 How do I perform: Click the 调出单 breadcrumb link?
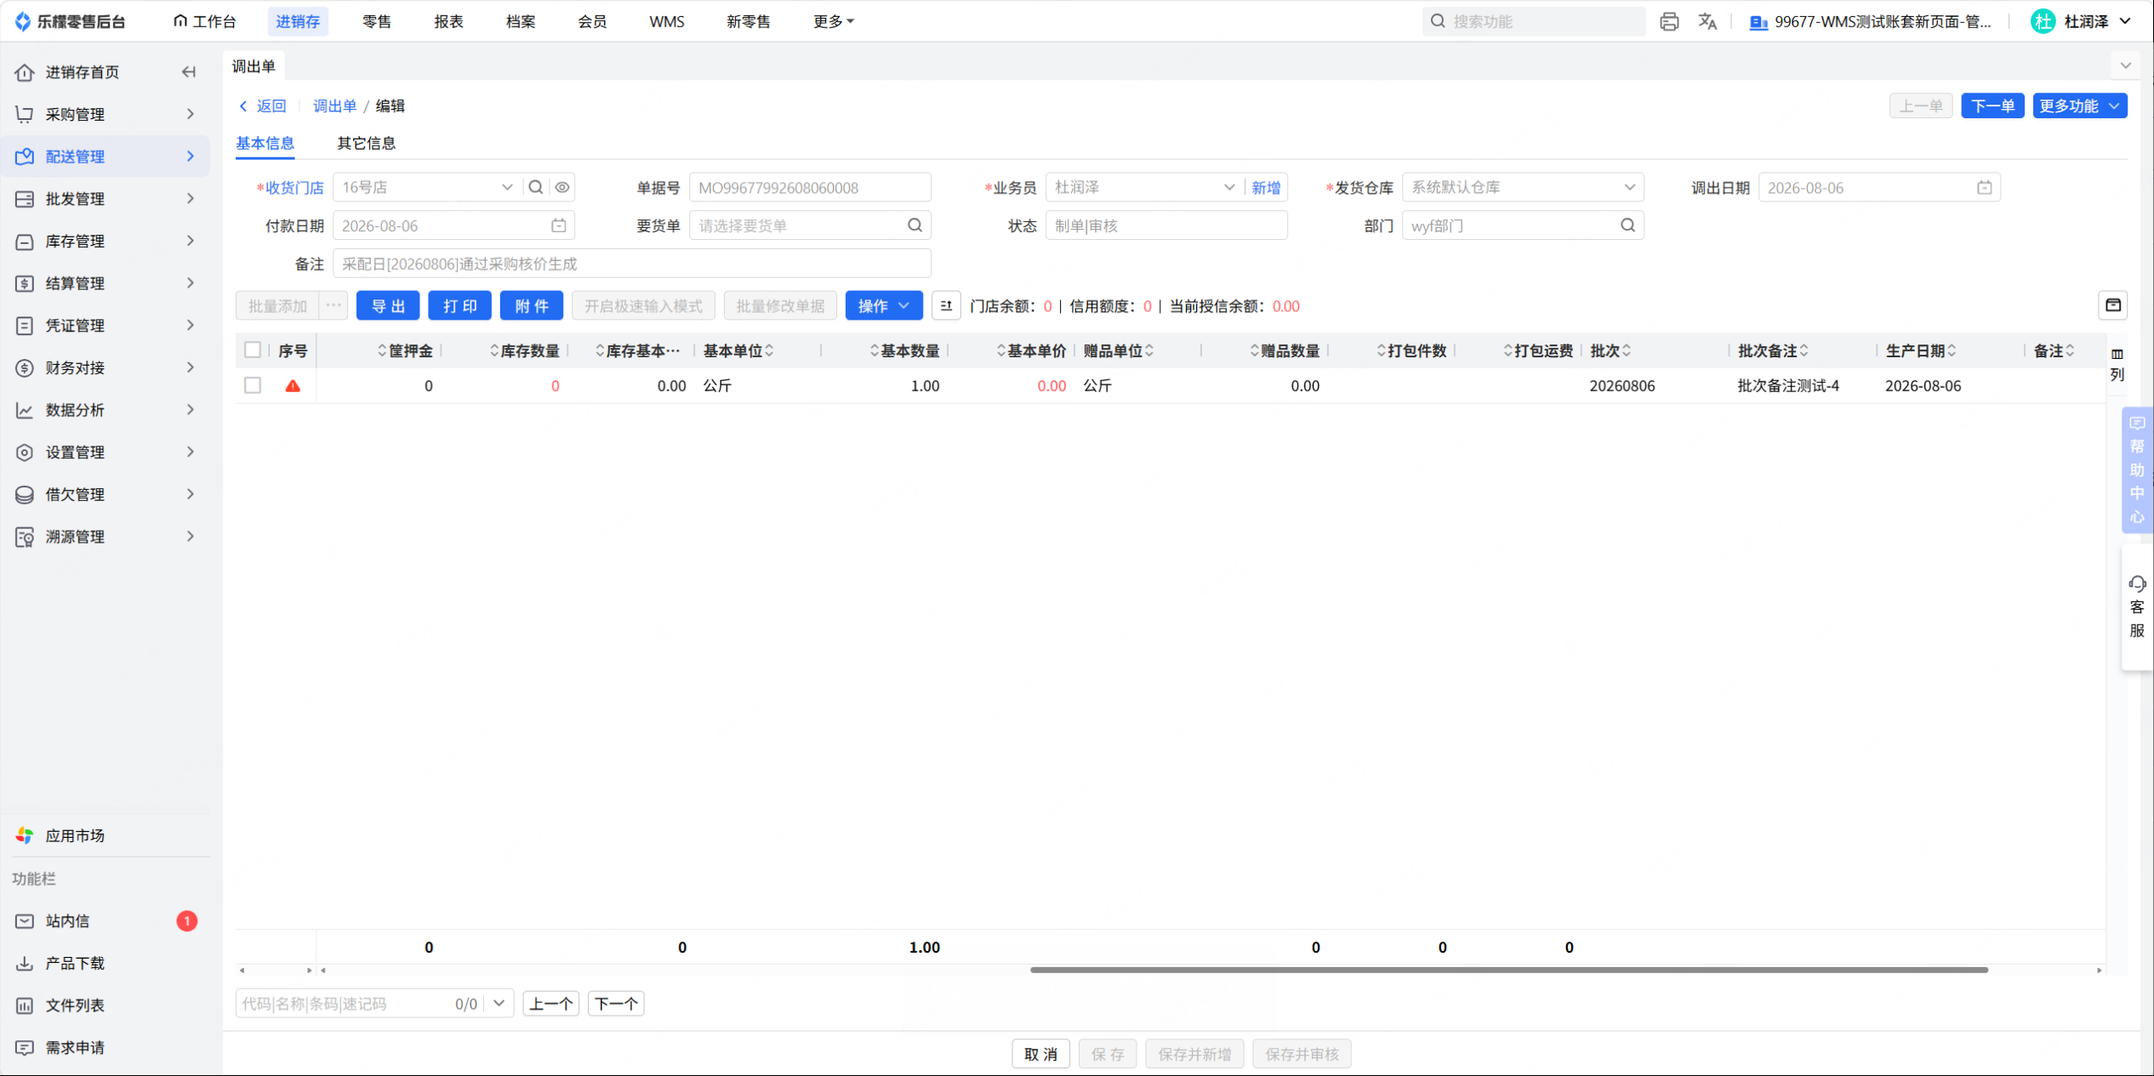[334, 106]
